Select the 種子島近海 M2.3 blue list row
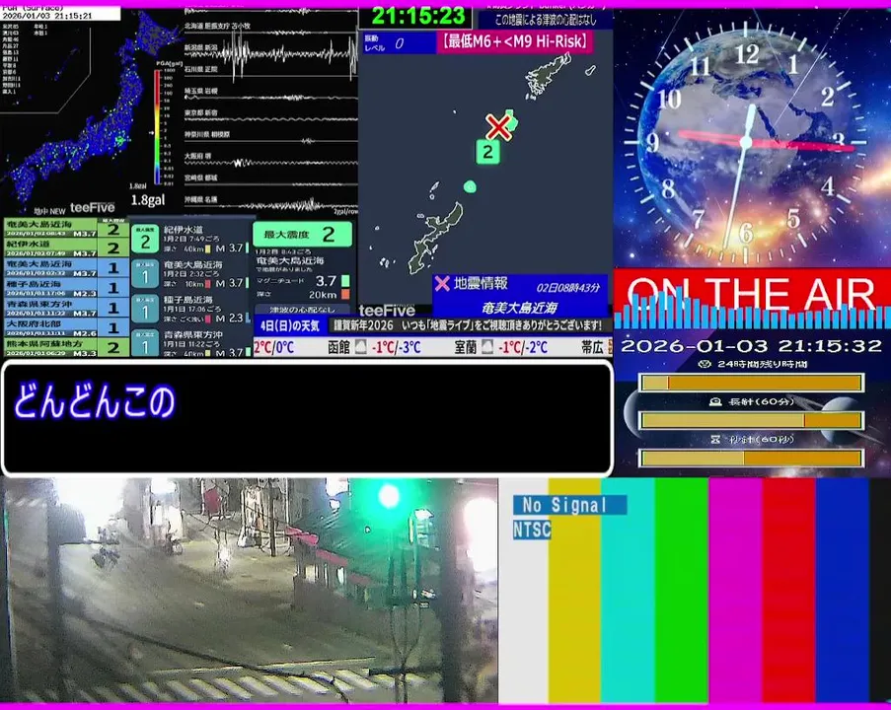 click(66, 288)
